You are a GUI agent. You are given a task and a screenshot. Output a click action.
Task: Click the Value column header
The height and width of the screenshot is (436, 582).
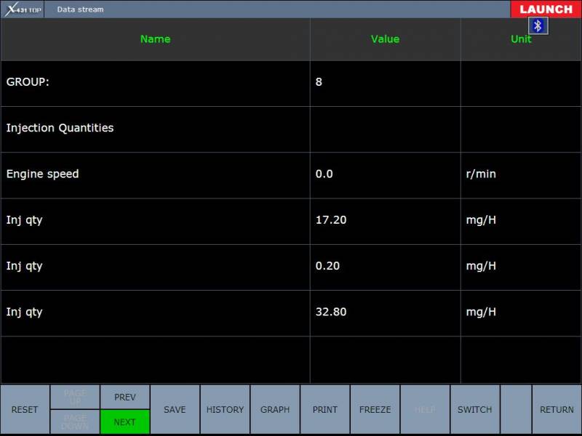pos(385,39)
